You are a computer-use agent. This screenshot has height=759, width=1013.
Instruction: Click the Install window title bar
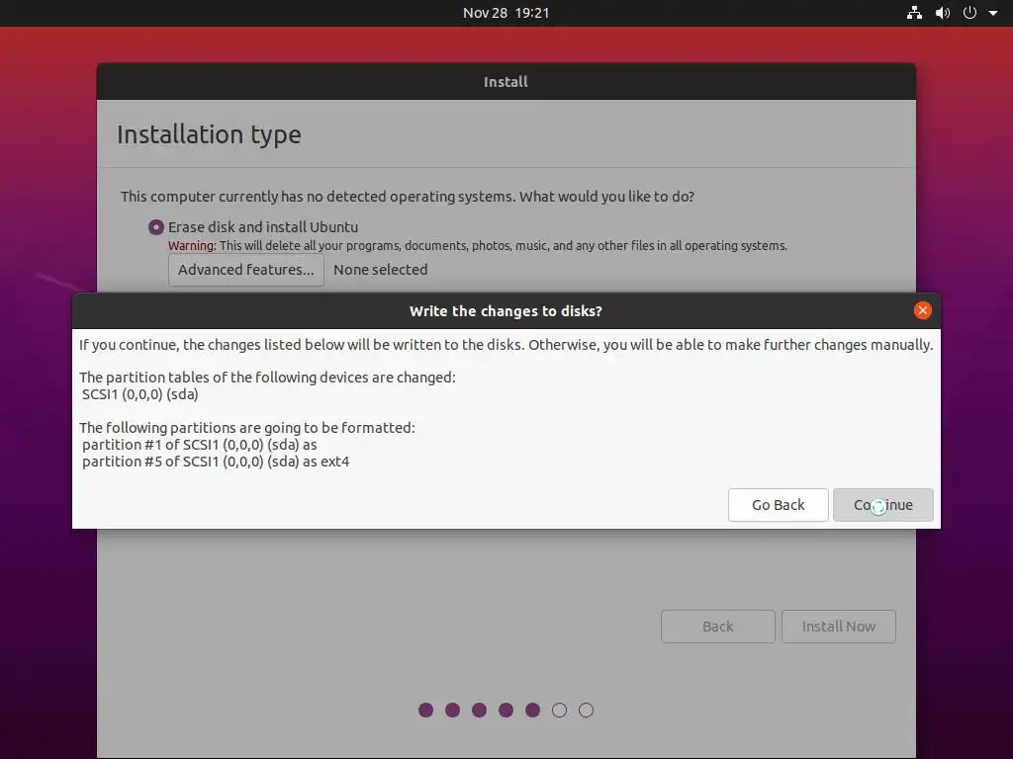pyautogui.click(x=506, y=81)
